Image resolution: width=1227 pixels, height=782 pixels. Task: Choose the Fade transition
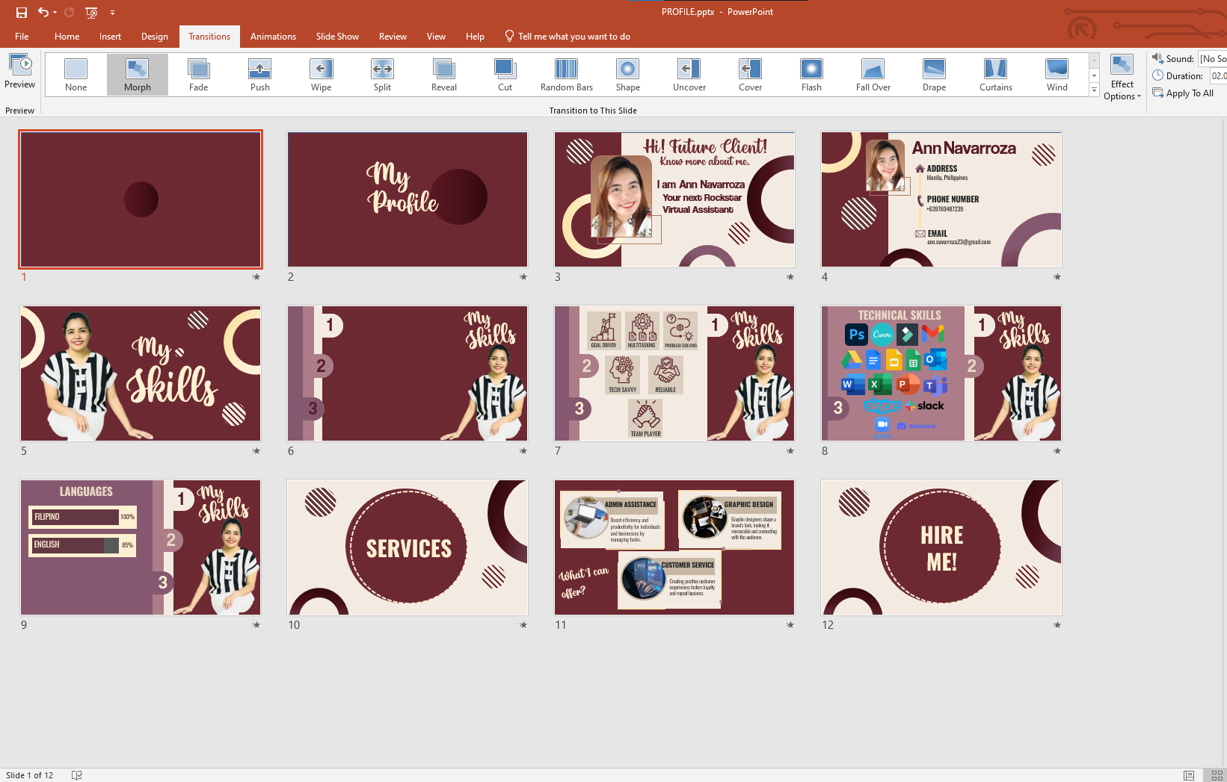pos(199,75)
